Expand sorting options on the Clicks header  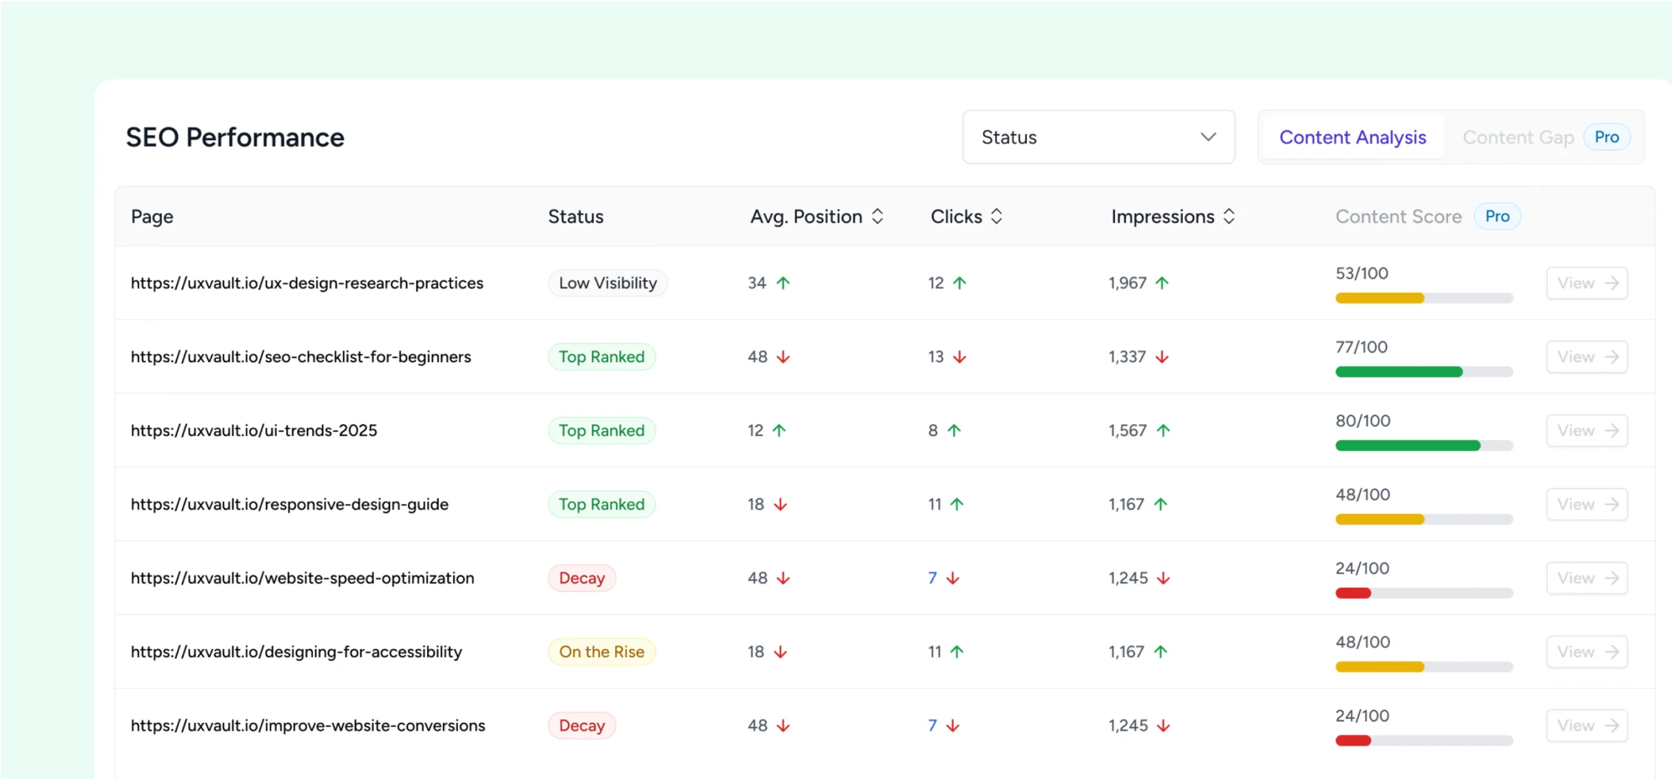click(997, 216)
